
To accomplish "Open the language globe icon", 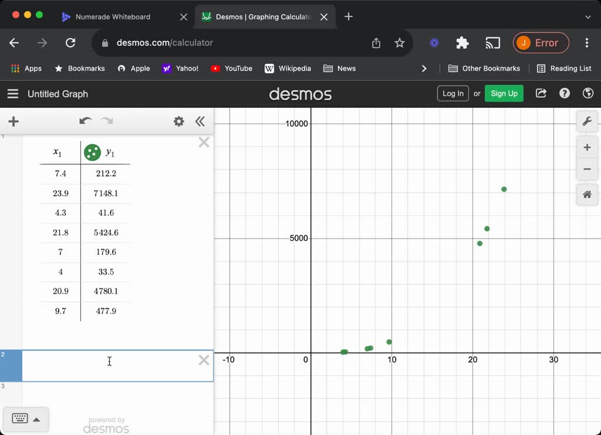I will pyautogui.click(x=588, y=94).
